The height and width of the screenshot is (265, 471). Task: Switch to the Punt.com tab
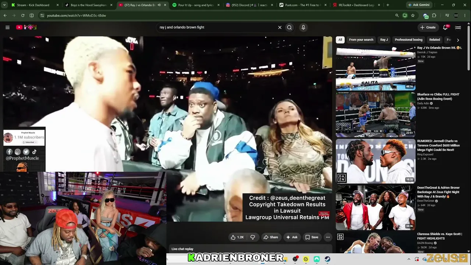(304, 5)
